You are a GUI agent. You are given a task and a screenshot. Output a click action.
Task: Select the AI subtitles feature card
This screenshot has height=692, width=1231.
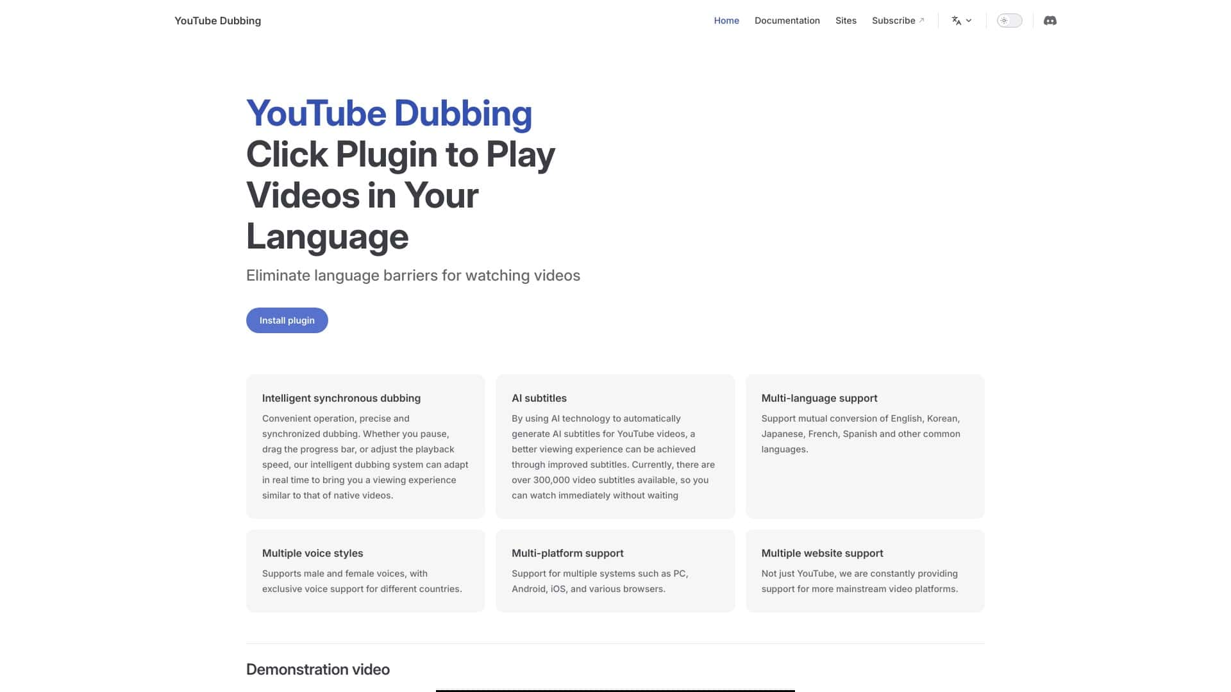[615, 446]
